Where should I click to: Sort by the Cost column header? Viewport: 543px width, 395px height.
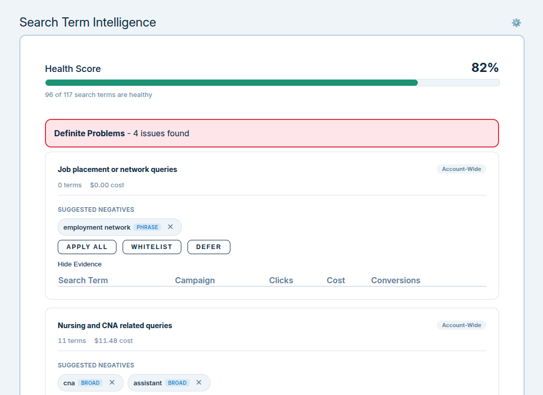pos(336,280)
